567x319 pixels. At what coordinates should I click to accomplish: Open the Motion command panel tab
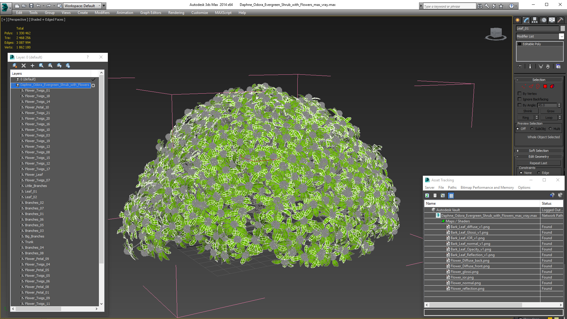pyautogui.click(x=544, y=20)
